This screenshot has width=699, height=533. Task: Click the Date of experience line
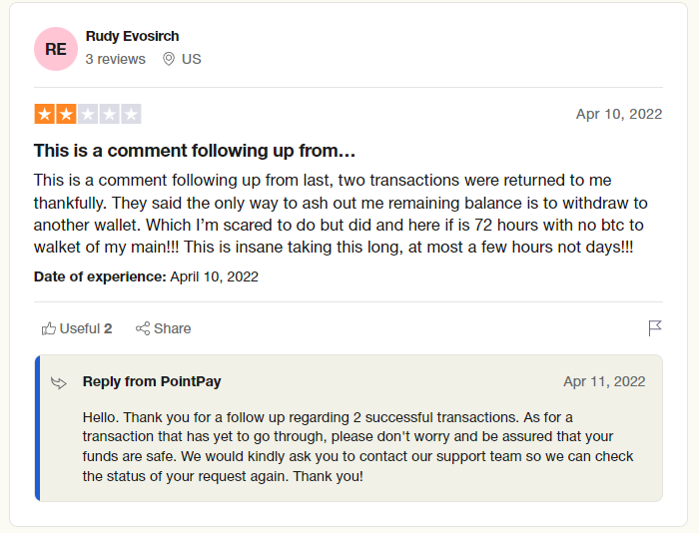(146, 276)
